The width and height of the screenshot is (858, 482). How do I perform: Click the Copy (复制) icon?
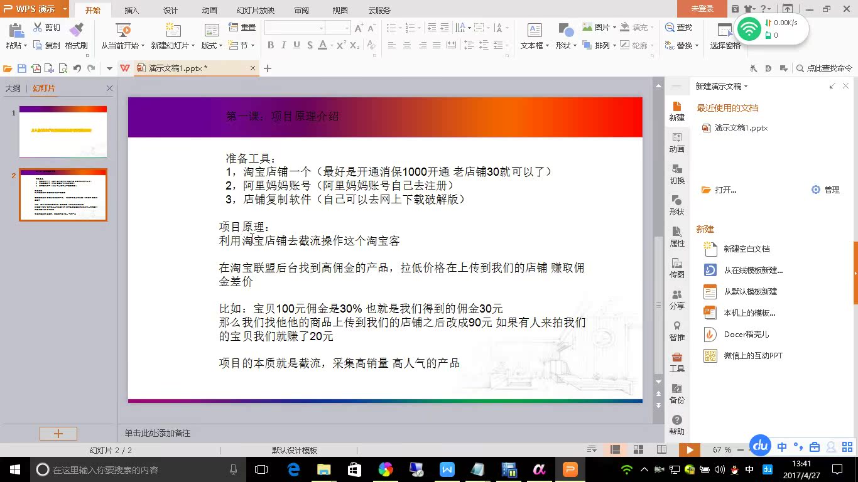pyautogui.click(x=38, y=46)
